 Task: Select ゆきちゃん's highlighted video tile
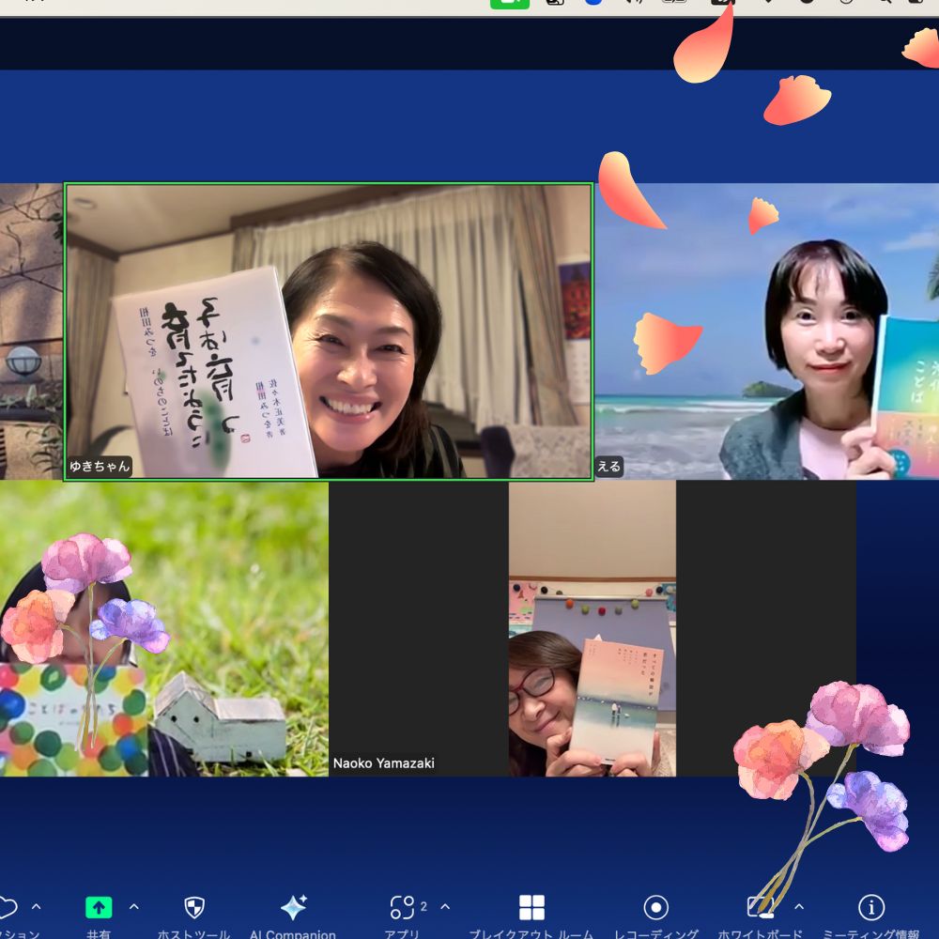(329, 331)
